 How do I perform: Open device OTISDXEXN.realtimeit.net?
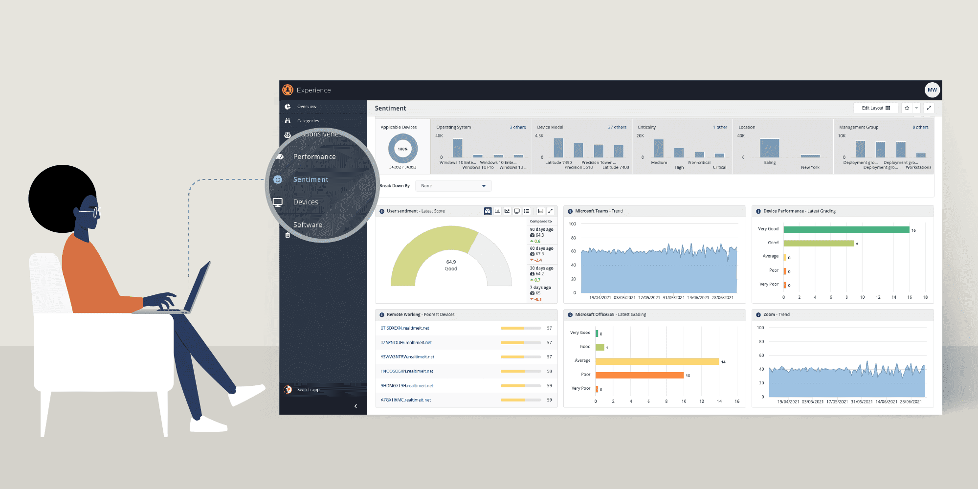click(x=405, y=328)
